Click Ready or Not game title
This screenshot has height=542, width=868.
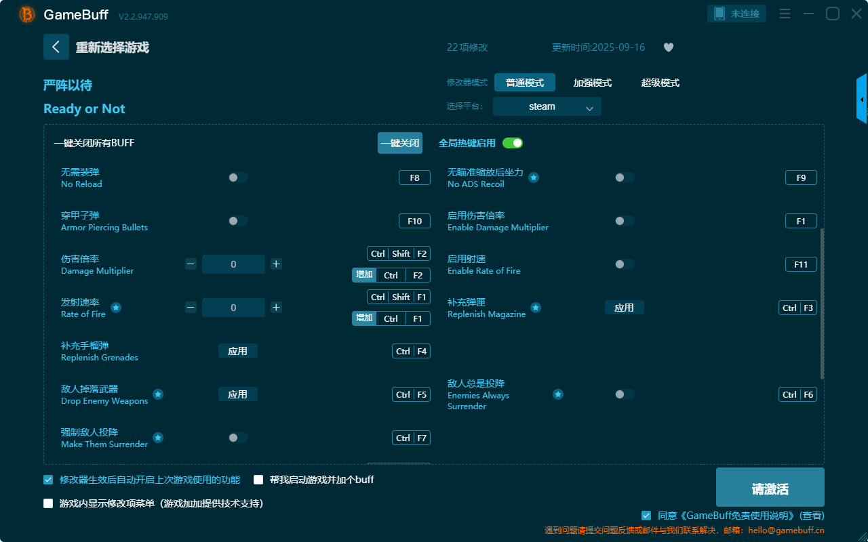(84, 109)
